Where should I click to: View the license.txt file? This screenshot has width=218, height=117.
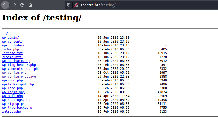pos(12,53)
